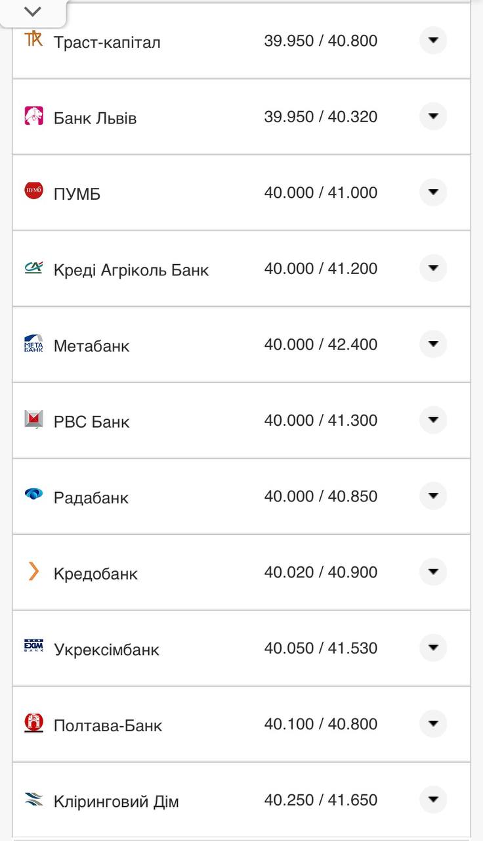Click the Укрексімбанк EXIM logo icon
Screen dimensions: 483x841
pyautogui.click(x=33, y=647)
